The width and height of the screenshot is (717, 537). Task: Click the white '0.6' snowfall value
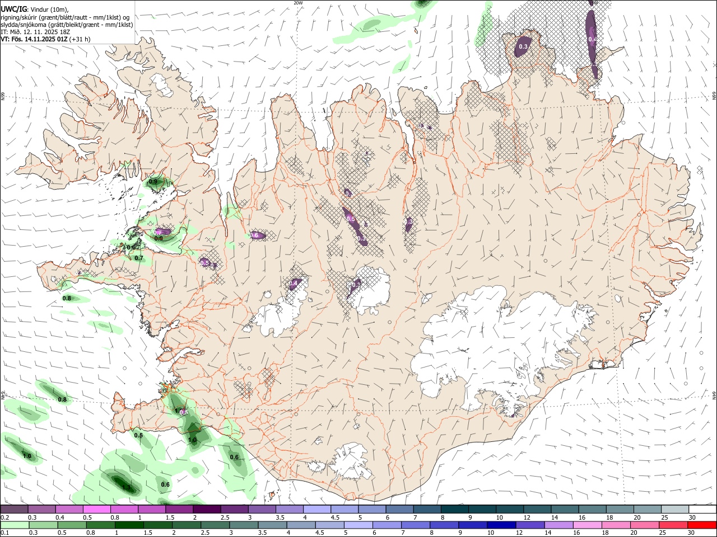click(x=254, y=235)
